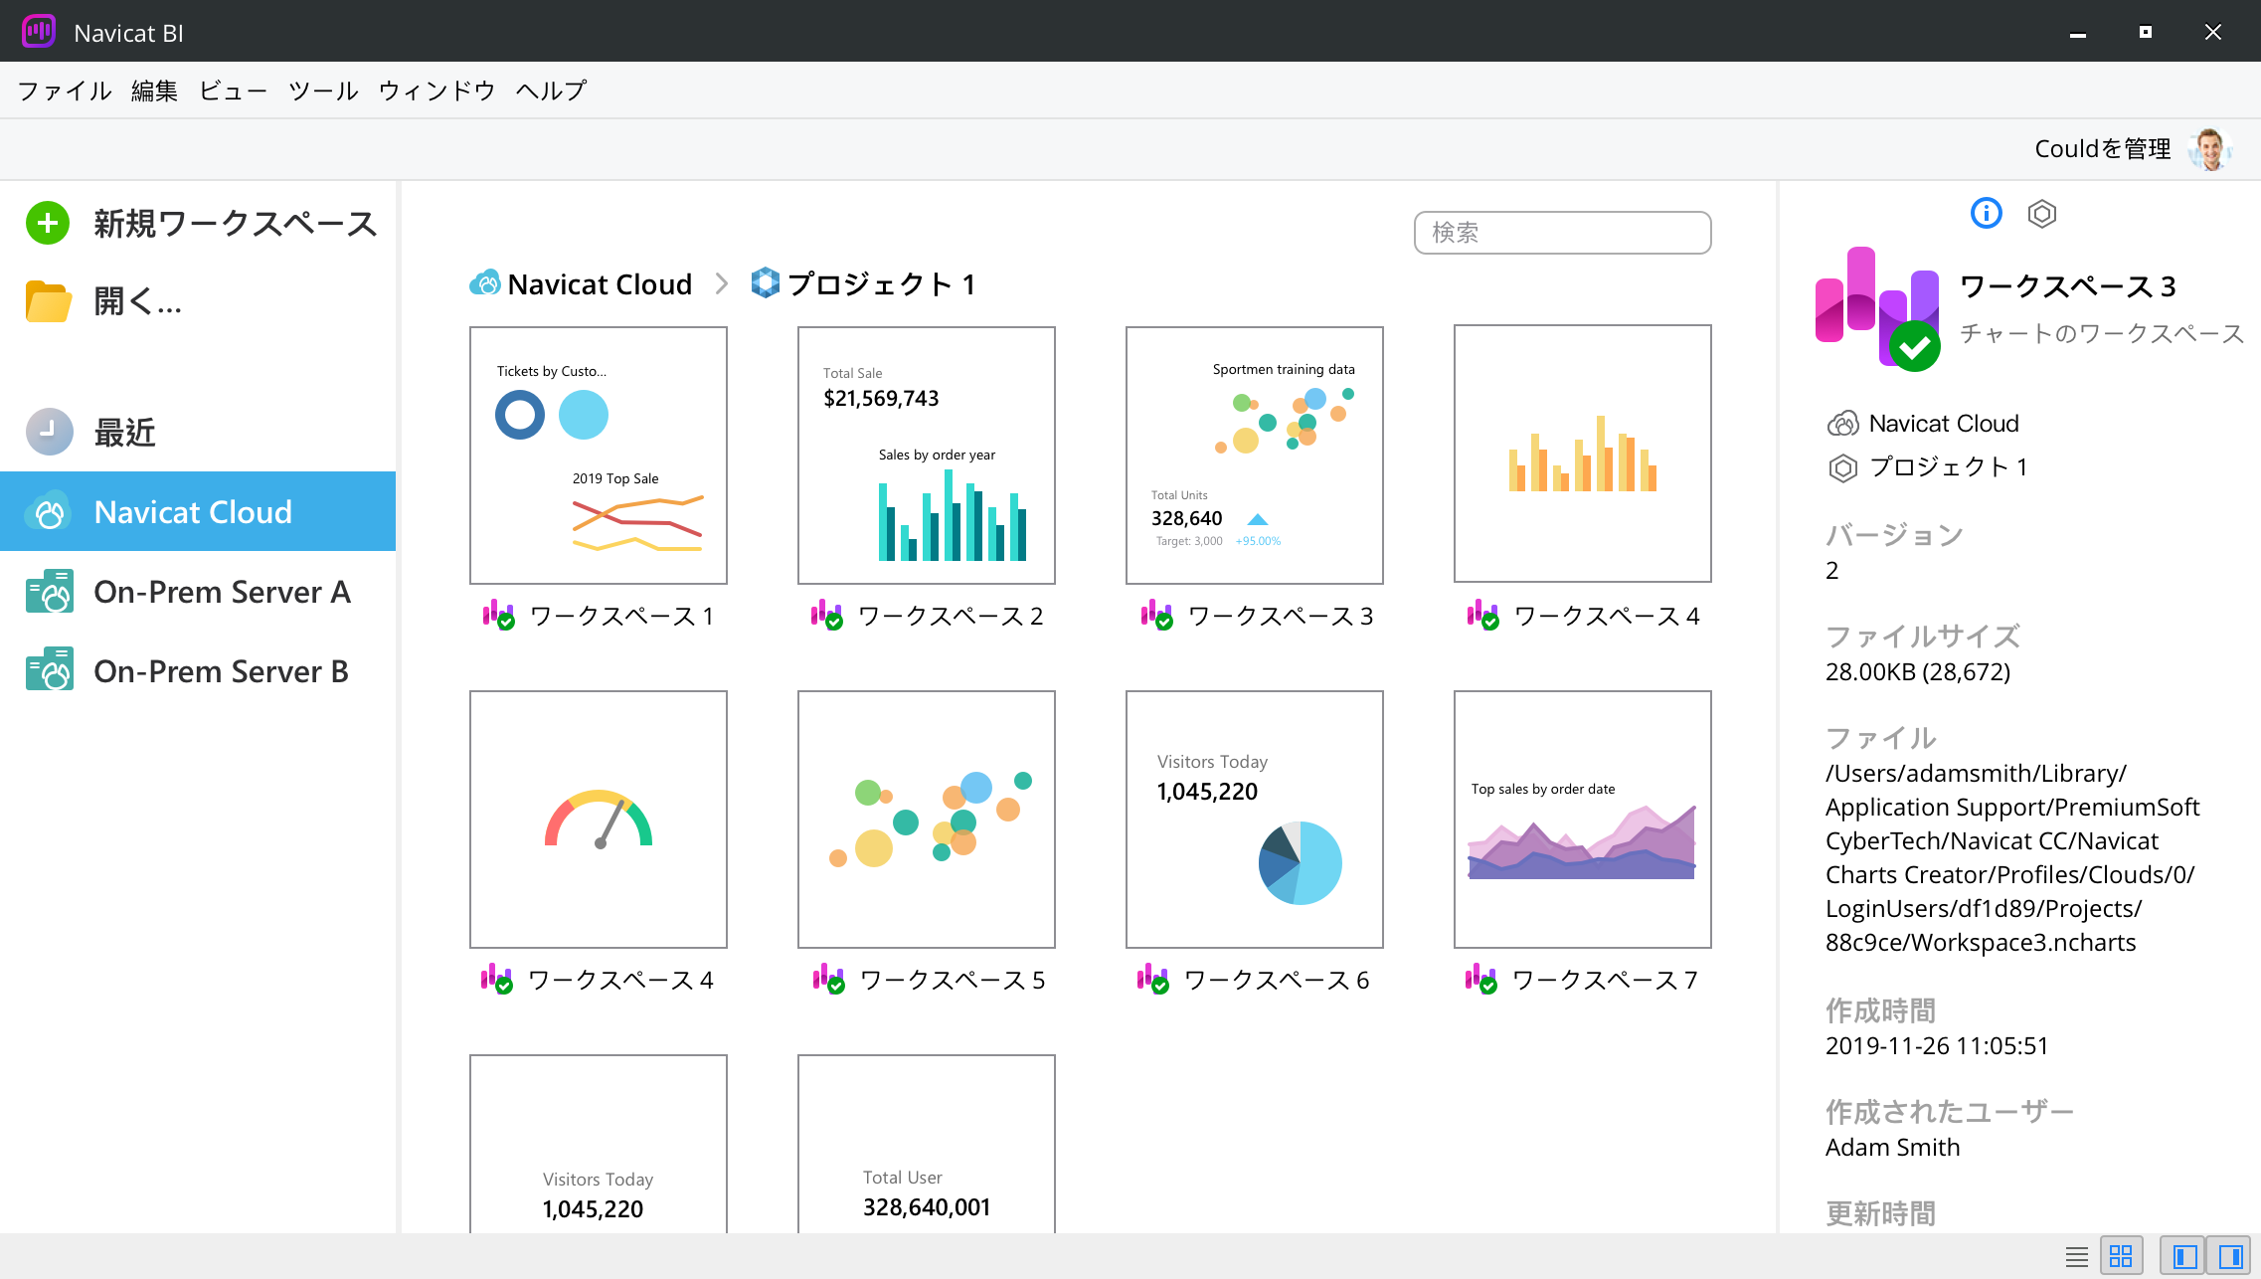The image size is (2261, 1279).
Task: Click プロジェクト 1 in details panel
Action: [x=1948, y=467]
